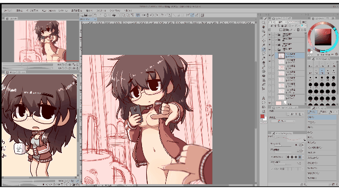Click the Zoom out magnifier in command bar

128,15
